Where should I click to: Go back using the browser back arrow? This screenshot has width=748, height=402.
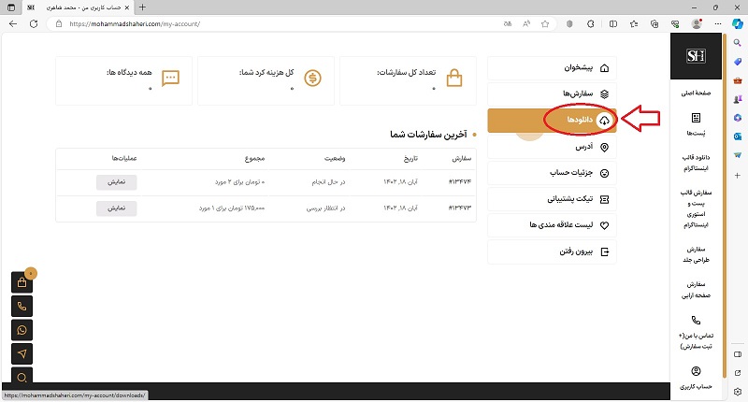(12, 24)
